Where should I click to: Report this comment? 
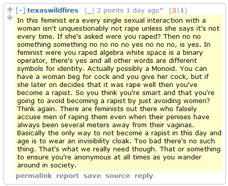pos(67,176)
